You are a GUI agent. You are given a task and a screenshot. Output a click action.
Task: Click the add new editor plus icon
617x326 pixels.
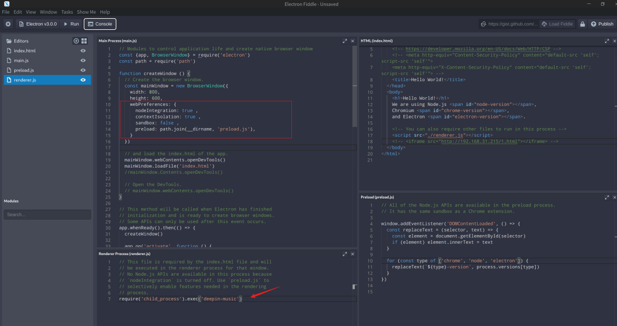(x=76, y=41)
